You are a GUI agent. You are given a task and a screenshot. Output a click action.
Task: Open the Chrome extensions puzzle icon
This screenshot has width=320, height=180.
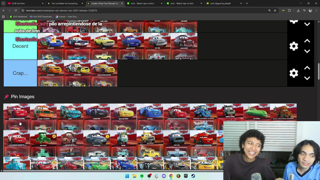[289, 10]
